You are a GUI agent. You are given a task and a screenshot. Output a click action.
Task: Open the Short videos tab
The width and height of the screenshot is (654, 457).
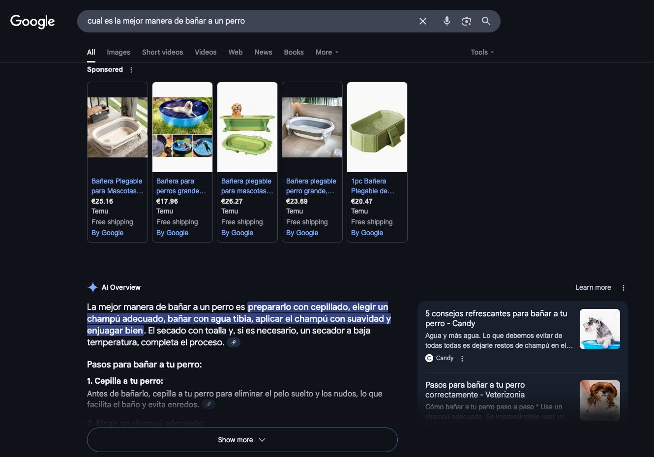(x=162, y=52)
